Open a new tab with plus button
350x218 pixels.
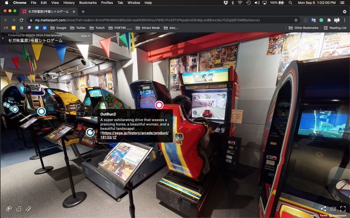[x=83, y=12]
